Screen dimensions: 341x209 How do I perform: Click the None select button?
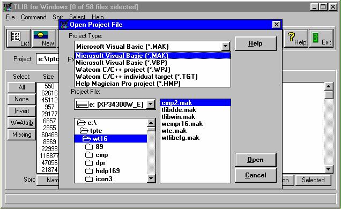tap(21, 99)
